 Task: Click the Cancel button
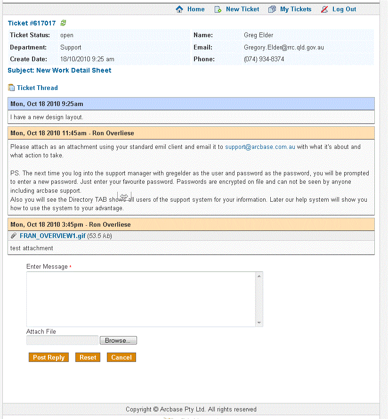(121, 357)
